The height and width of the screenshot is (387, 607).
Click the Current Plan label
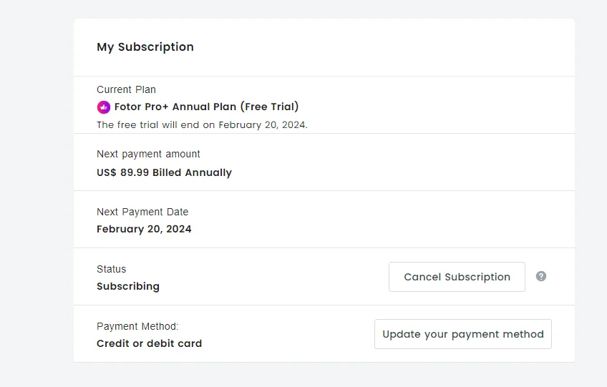click(126, 89)
